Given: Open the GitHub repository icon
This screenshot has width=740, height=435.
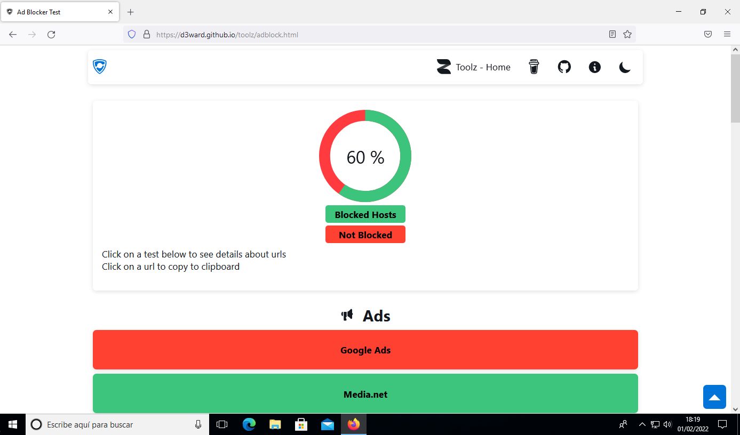Looking at the screenshot, I should [564, 67].
